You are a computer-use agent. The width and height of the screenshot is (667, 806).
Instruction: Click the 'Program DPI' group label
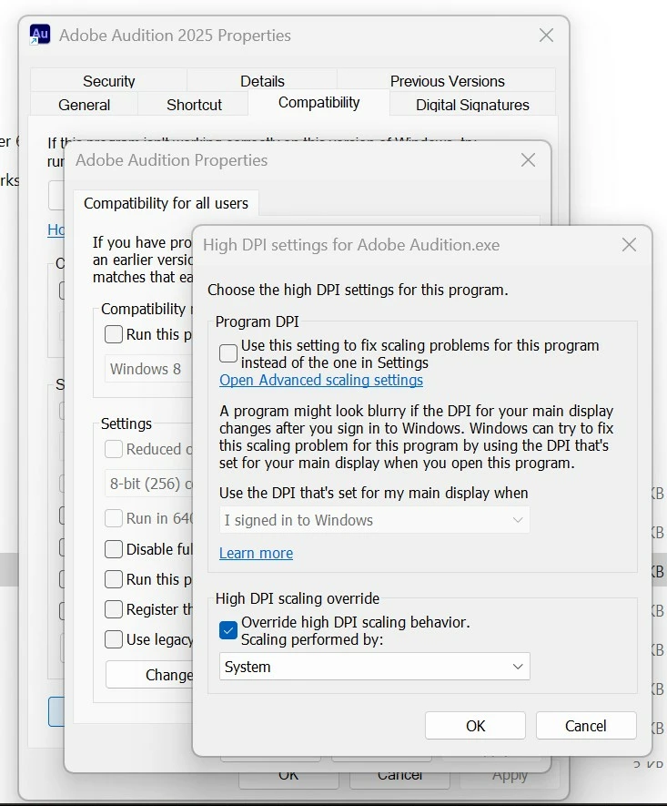(257, 321)
